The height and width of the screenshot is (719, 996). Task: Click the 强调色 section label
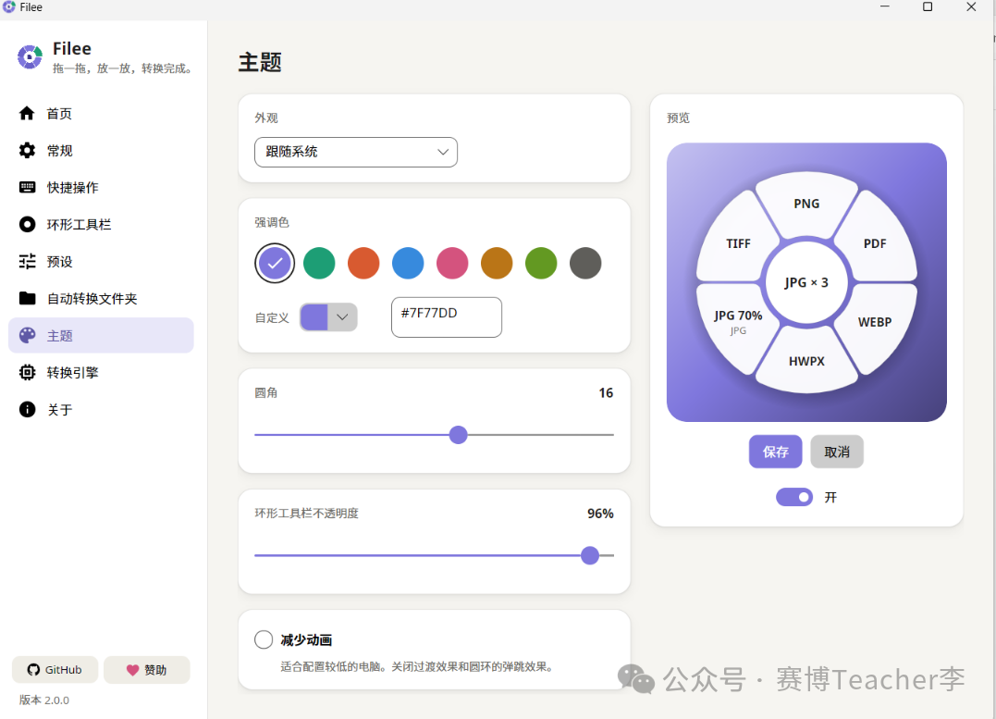click(272, 222)
